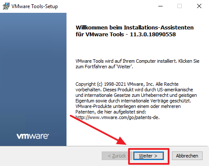The height and width of the screenshot is (166, 209).
Task: Click the patents URL http://www.vmware.com/go/patents-de
Action: pyautogui.click(x=117, y=117)
